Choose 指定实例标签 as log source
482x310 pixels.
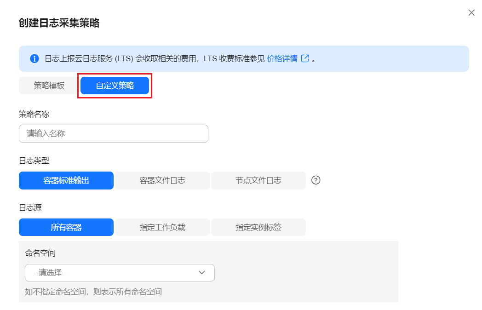coord(258,227)
